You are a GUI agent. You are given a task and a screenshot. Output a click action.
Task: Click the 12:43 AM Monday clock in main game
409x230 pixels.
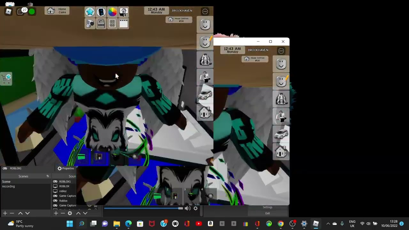(156, 11)
